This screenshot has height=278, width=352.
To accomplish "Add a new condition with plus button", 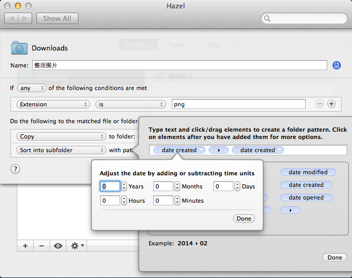I will [x=331, y=104].
